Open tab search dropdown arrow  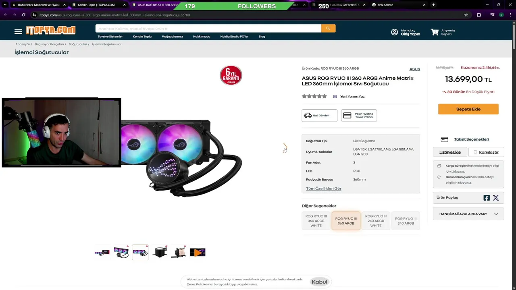(5, 5)
